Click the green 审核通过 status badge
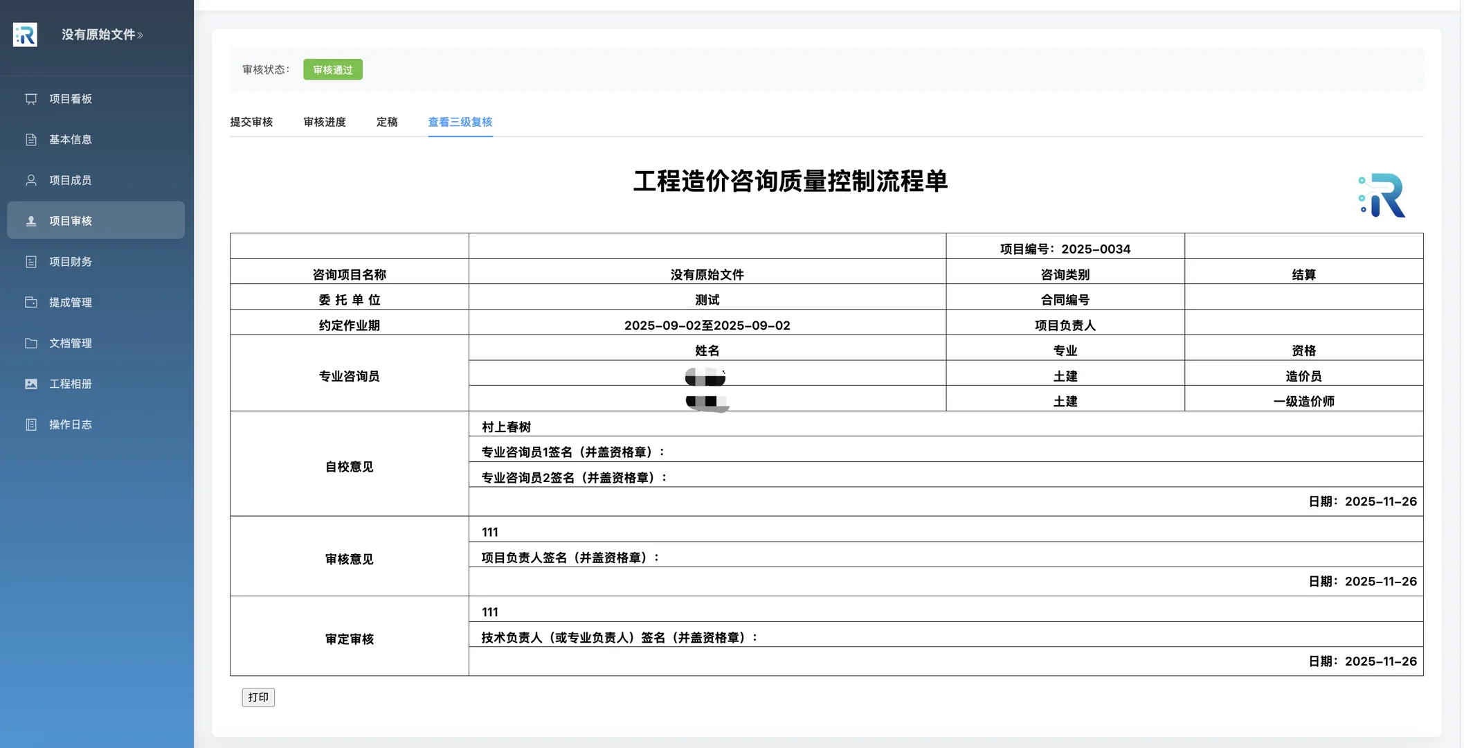This screenshot has width=1464, height=748. [333, 69]
